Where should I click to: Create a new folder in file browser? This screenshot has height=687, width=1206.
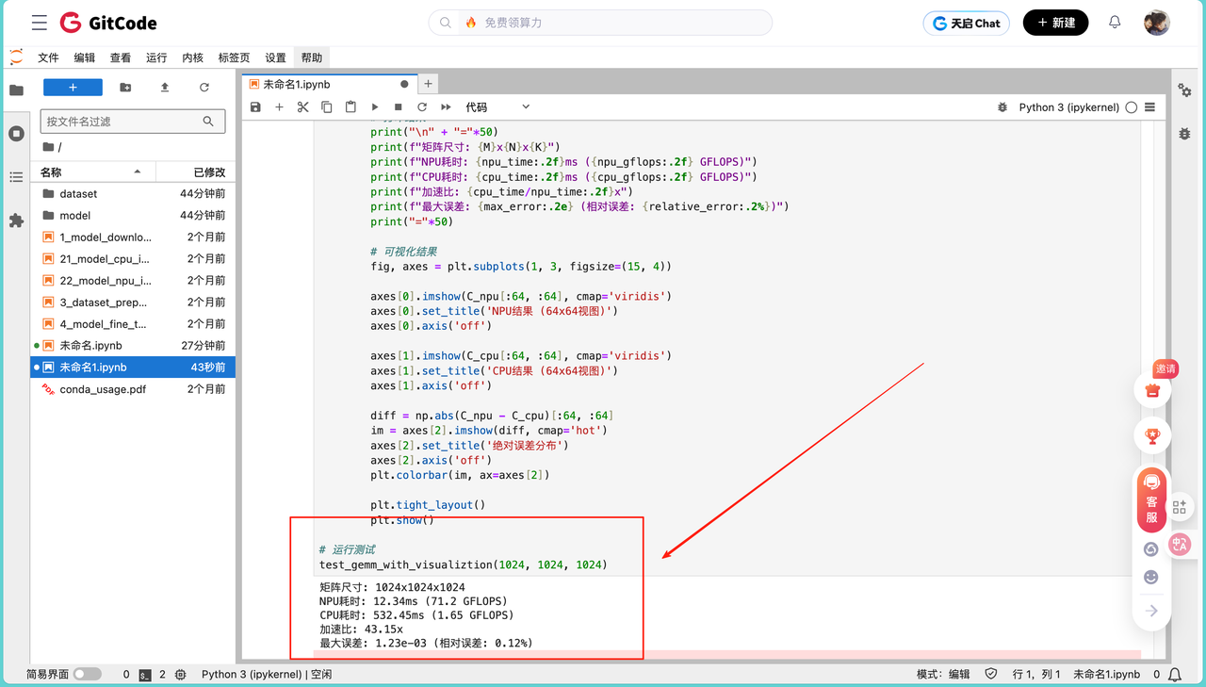coord(125,88)
